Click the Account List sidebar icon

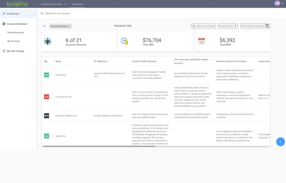point(4,14)
